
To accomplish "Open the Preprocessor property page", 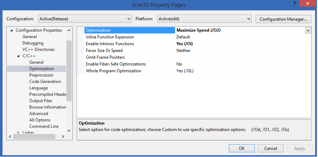I will [41, 75].
